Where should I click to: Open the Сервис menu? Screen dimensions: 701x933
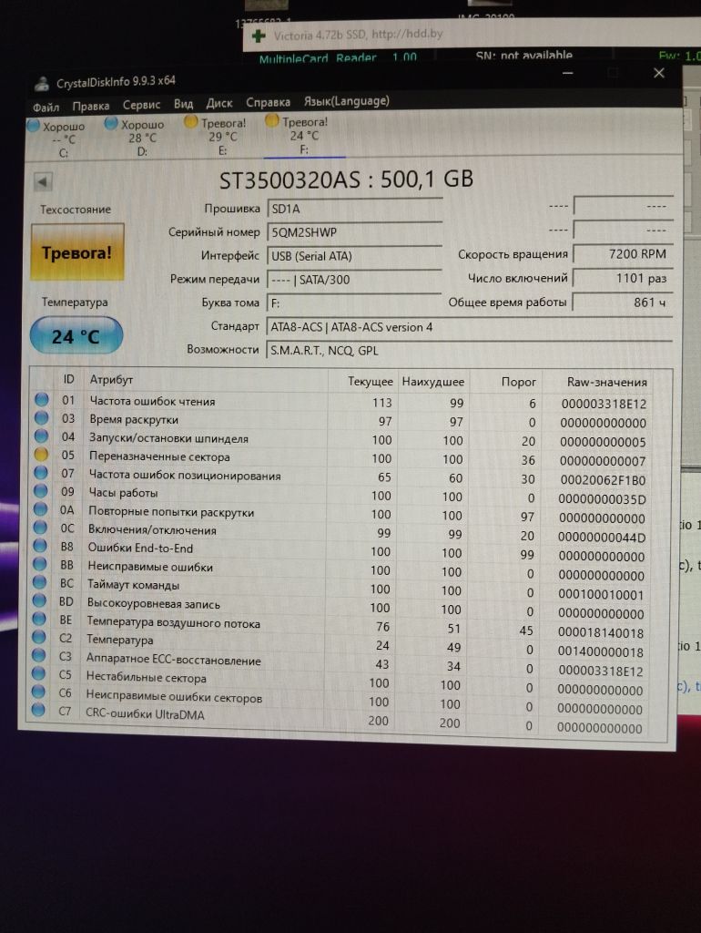coord(141,105)
